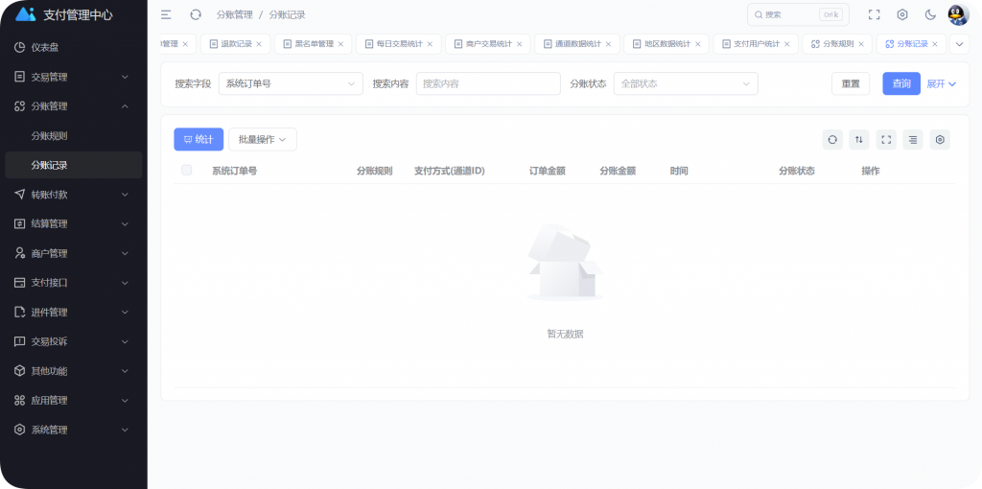Image resolution: width=982 pixels, height=489 pixels.
Task: Close the 每日交易统计 tab
Action: coord(430,44)
